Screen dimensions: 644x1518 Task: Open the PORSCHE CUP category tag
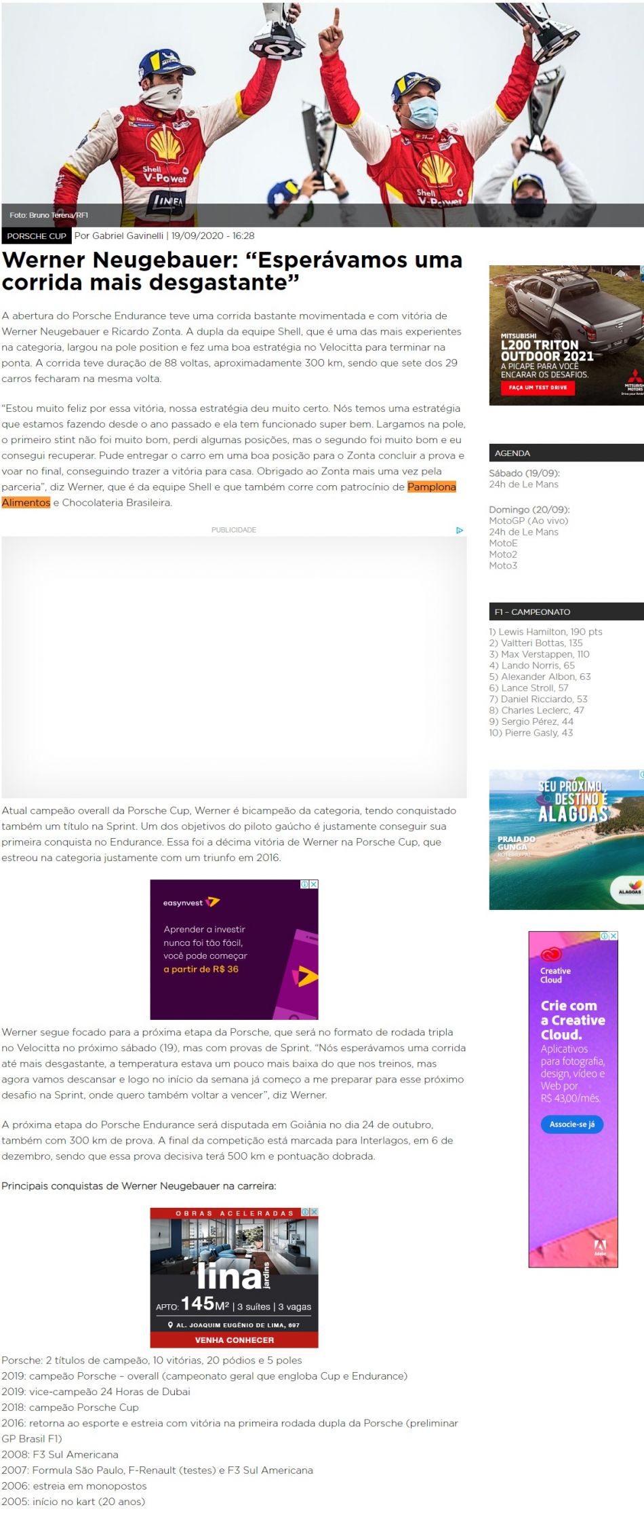37,236
